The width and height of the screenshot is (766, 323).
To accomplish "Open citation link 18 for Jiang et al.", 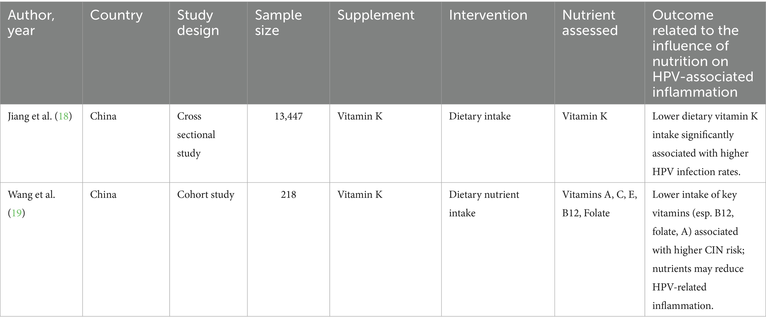I will click(x=63, y=116).
